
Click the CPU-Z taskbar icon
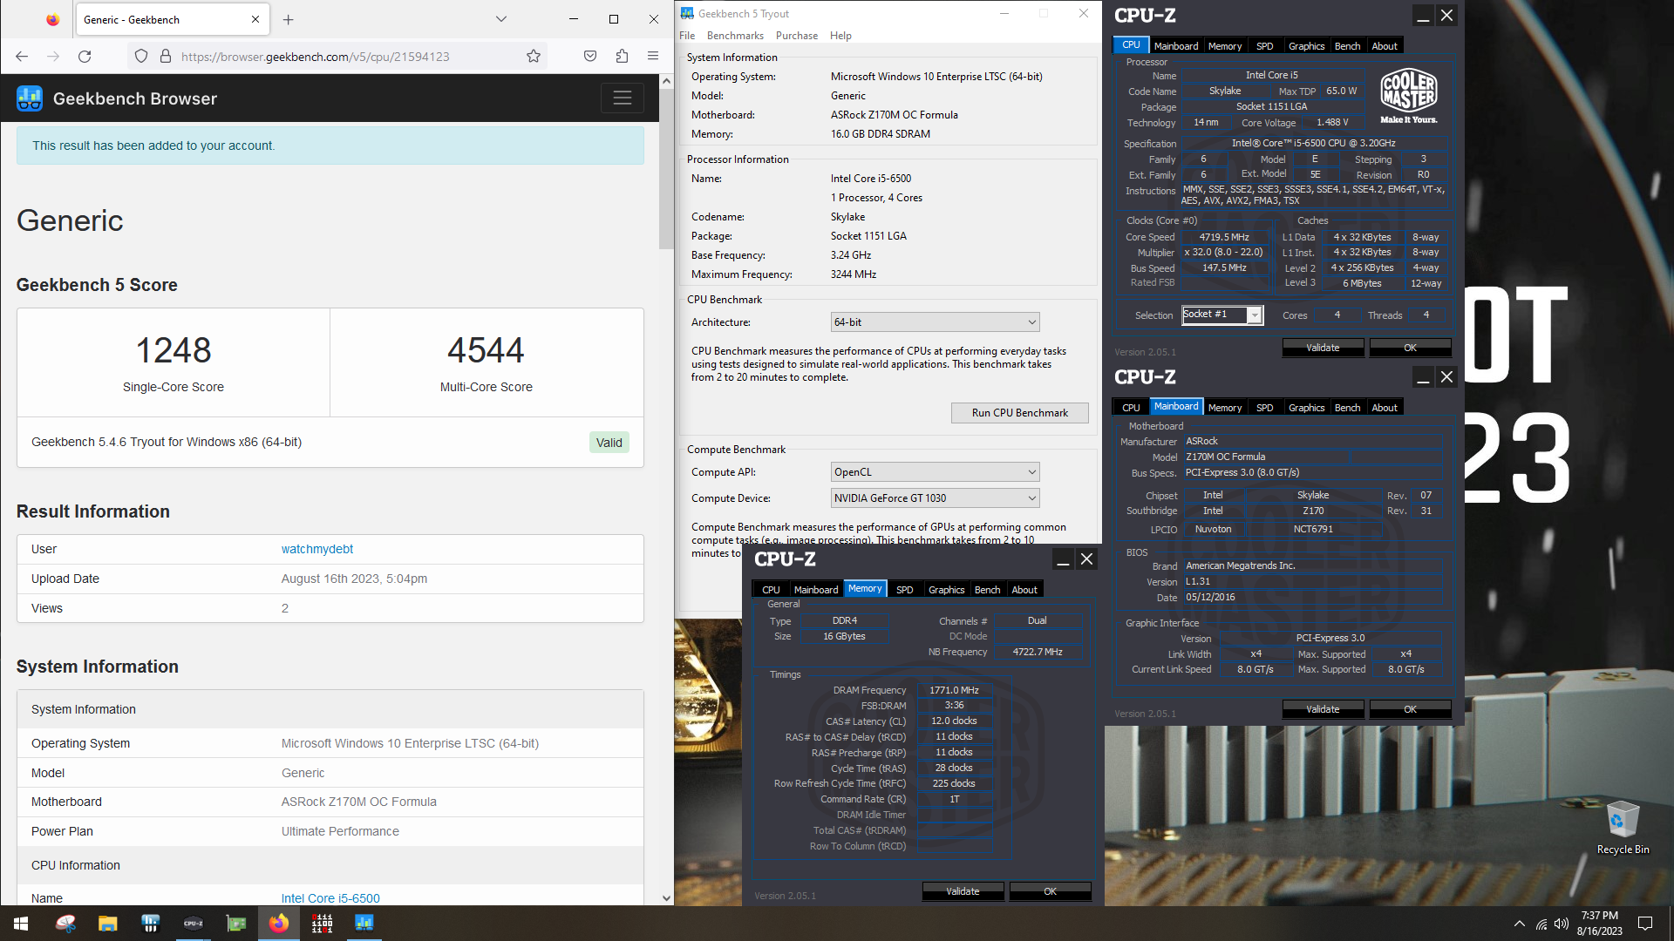click(x=193, y=924)
